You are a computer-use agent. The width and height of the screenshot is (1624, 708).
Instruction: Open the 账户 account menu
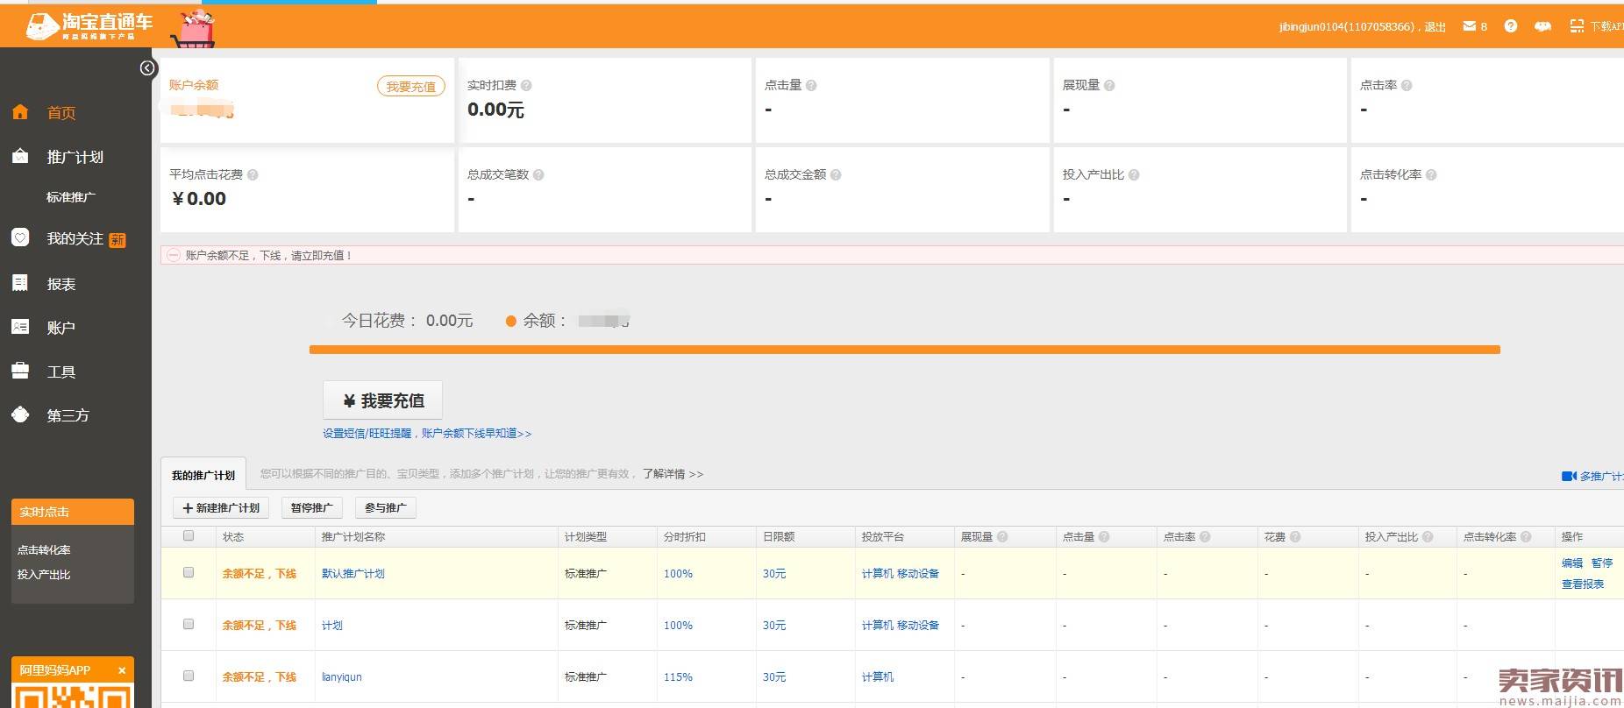[61, 328]
